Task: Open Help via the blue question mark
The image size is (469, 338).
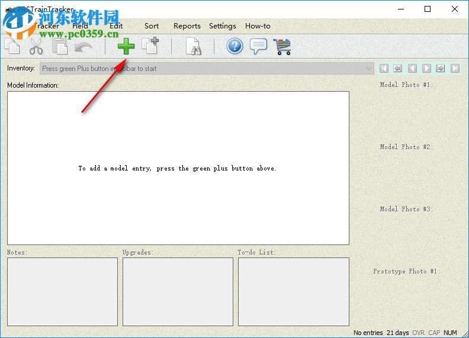Action: tap(234, 46)
